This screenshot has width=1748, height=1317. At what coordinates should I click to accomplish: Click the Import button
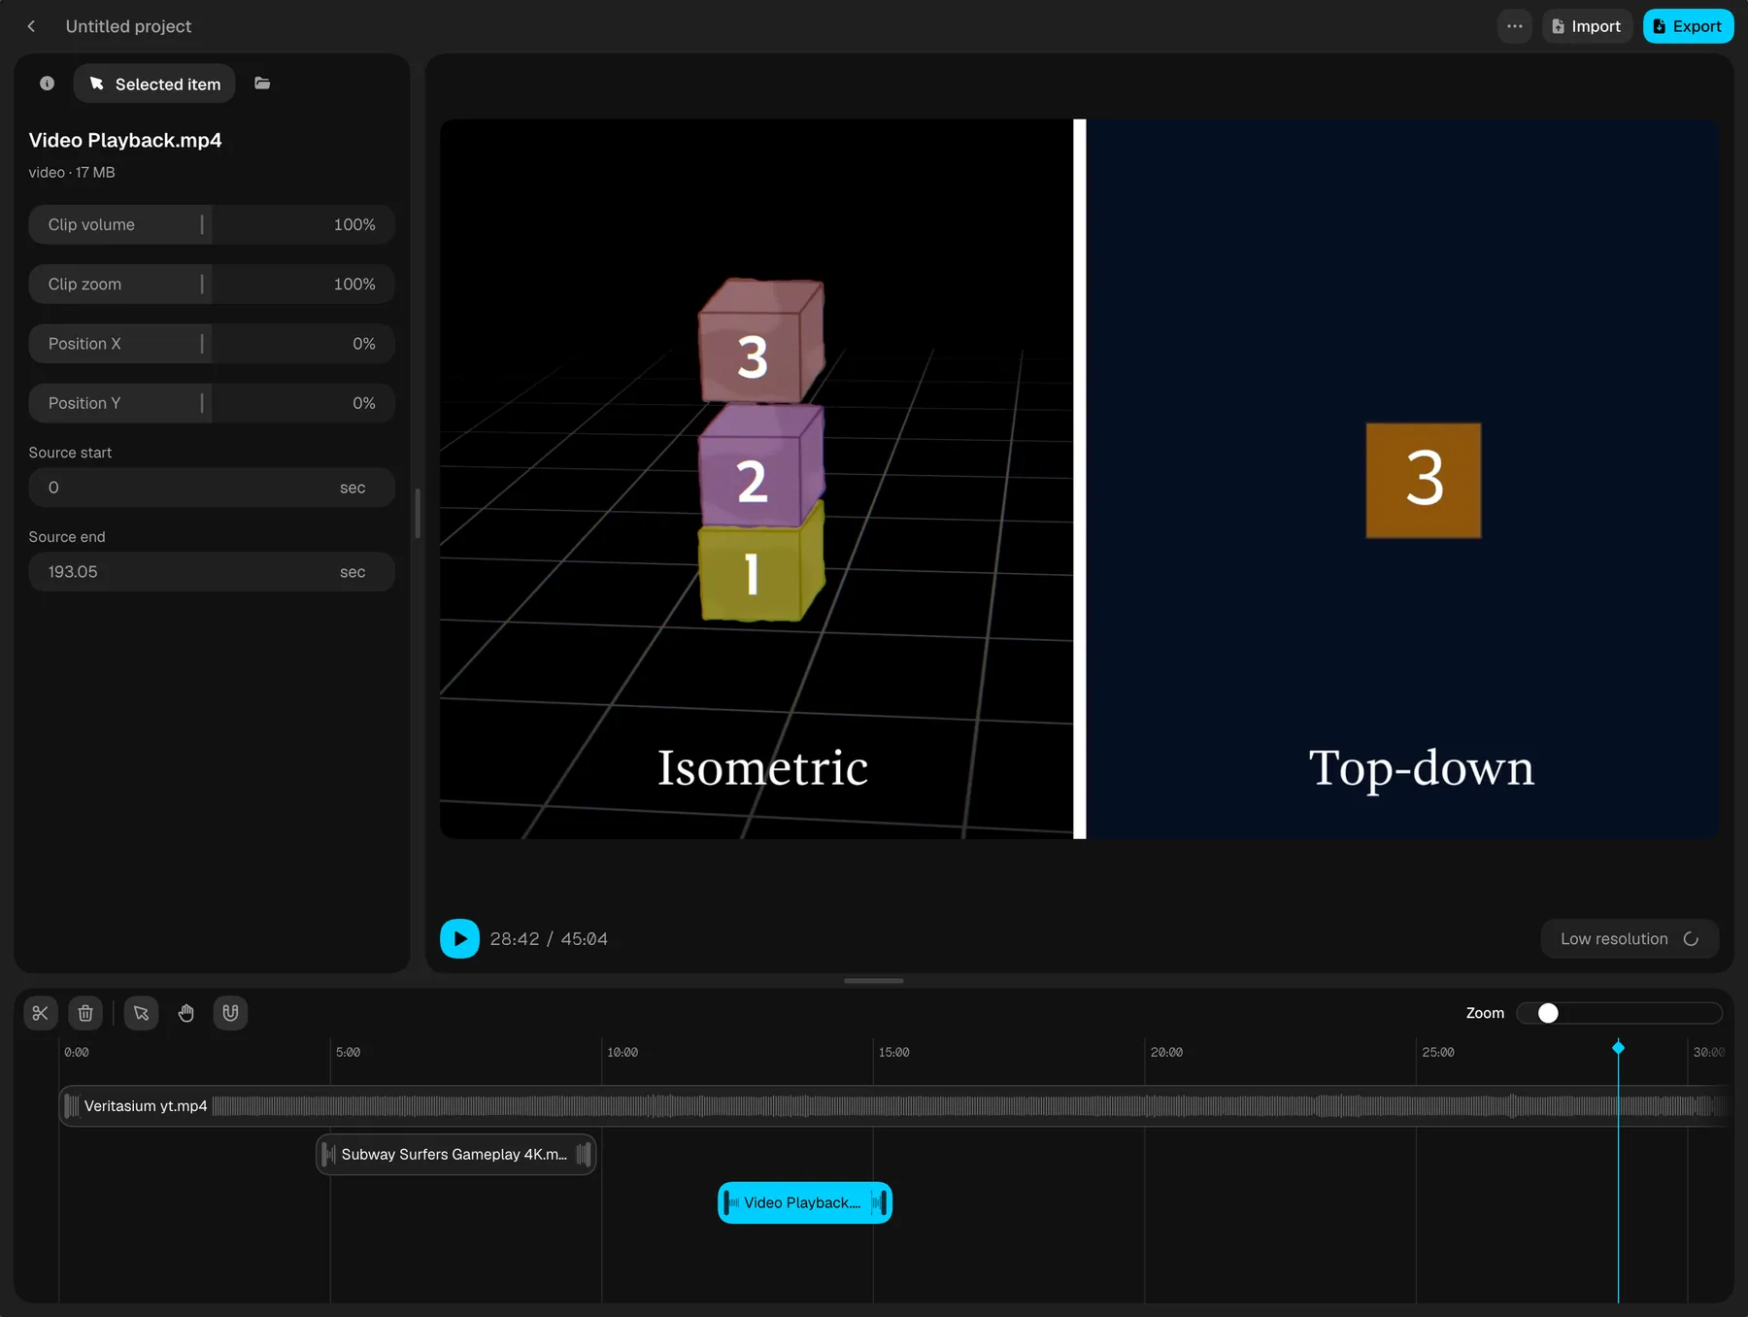[x=1587, y=26]
